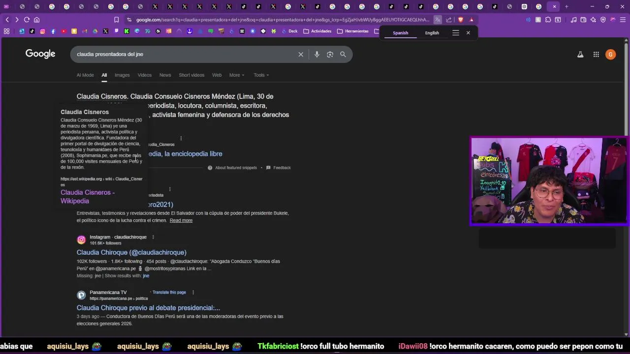Open Claudia Chiroque Instagram result link
The width and height of the screenshot is (630, 354).
[x=131, y=253]
